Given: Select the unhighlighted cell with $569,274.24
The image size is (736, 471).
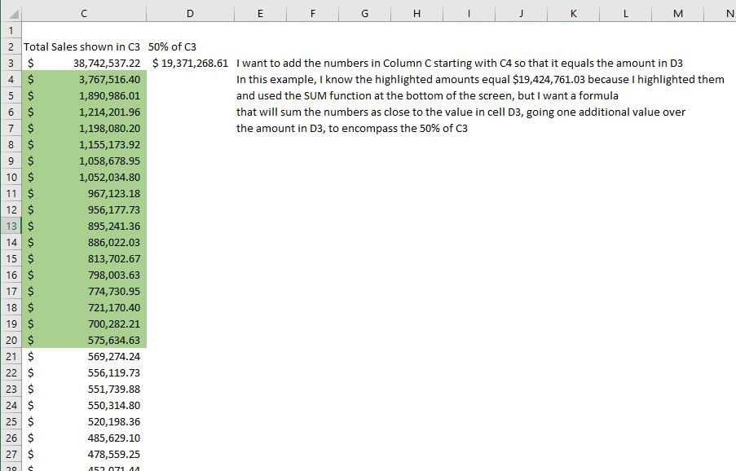Looking at the screenshot, I should click(84, 356).
